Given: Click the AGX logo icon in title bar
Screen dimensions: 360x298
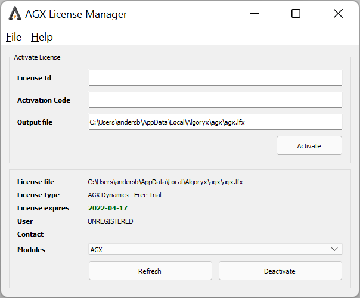Looking at the screenshot, I should coord(15,14).
